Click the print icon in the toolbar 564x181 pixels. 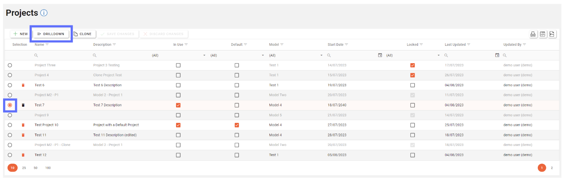click(533, 34)
